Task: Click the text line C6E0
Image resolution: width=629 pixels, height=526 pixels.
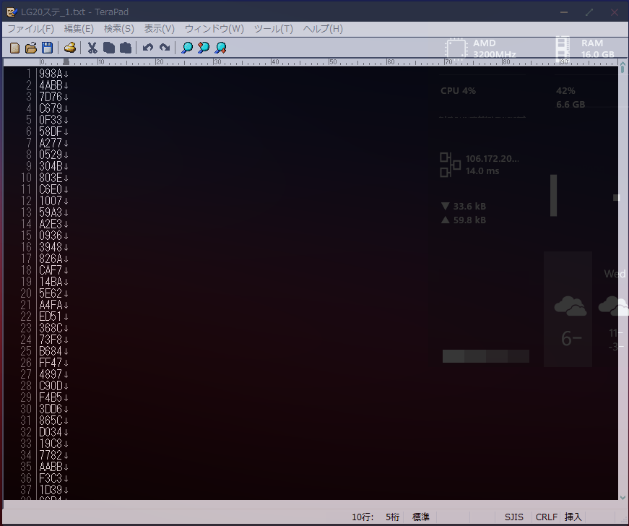Action: [51, 189]
